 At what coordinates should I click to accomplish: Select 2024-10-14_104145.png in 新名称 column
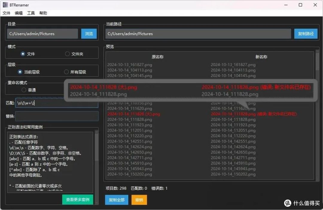[x=233, y=76]
